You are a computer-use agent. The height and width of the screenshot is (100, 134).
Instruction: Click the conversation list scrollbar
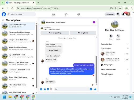pos(37,56)
